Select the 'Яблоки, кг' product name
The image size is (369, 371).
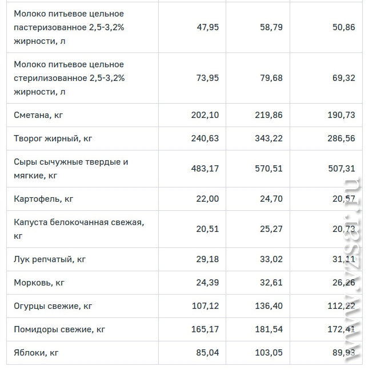coord(36,353)
